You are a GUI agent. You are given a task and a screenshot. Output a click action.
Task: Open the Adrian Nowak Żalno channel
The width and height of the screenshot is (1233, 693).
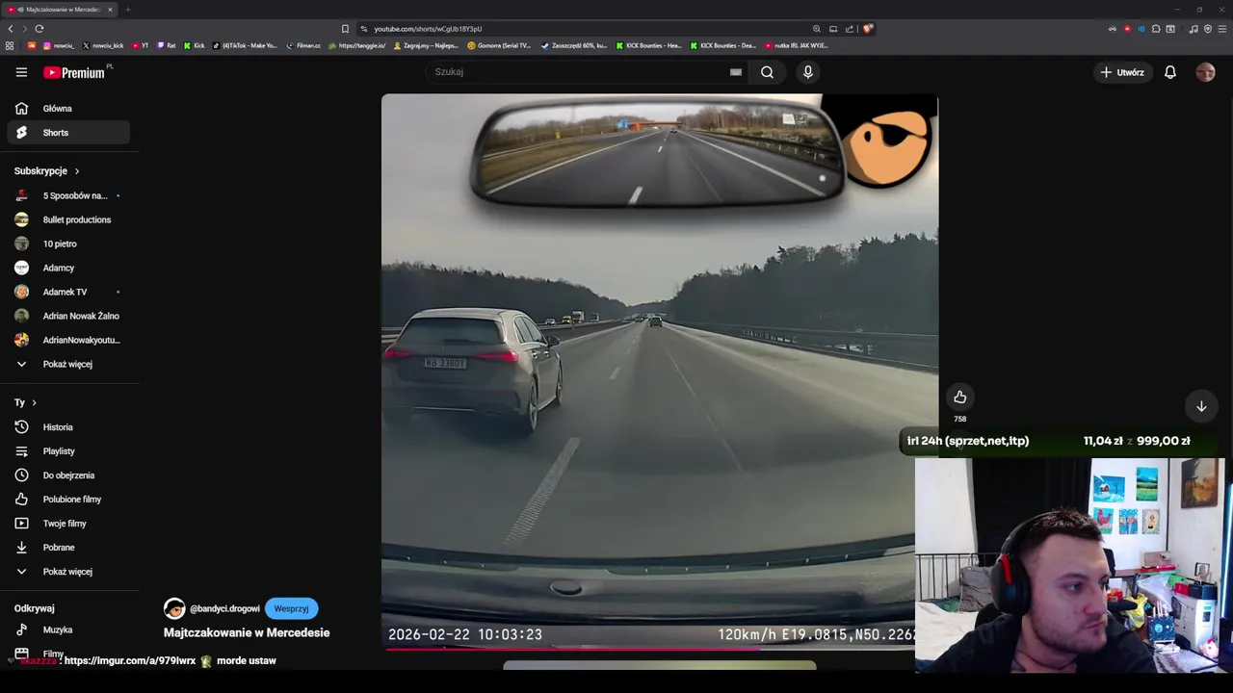click(x=68, y=316)
